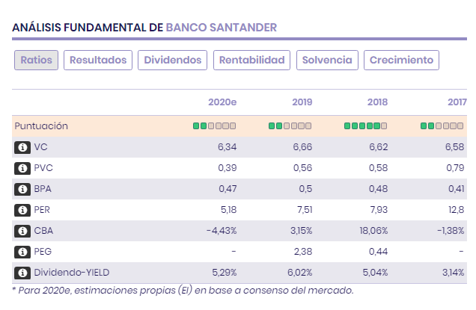Click the 2019 column header
The image size is (476, 310).
(x=302, y=102)
